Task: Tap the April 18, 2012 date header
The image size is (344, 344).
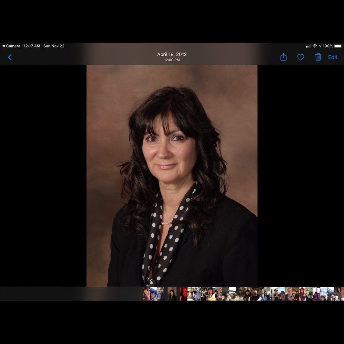Action: tap(172, 54)
